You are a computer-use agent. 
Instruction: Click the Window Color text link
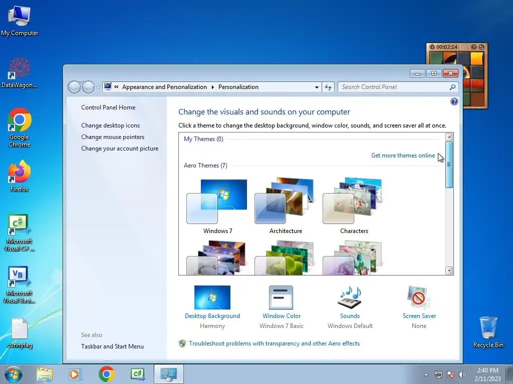pos(282,316)
